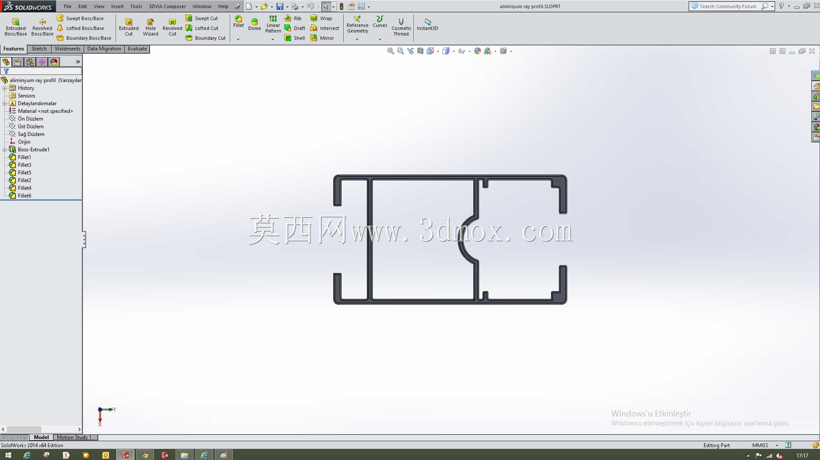Open the Linear Pattern dropdown arrow
Image resolution: width=820 pixels, height=460 pixels.
click(273, 39)
